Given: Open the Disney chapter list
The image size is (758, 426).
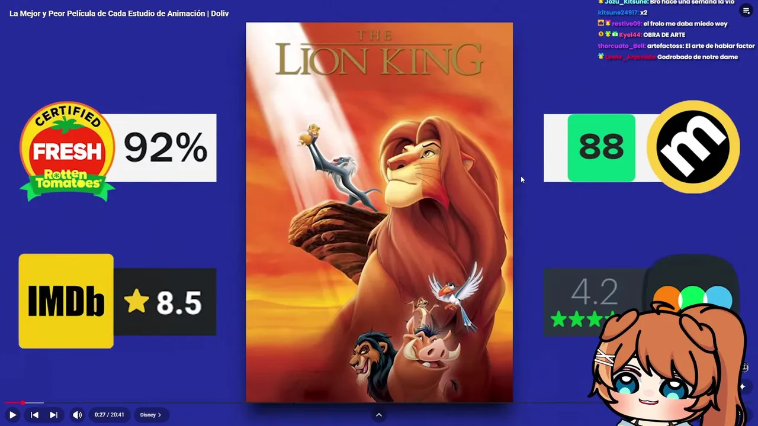Looking at the screenshot, I should (151, 415).
